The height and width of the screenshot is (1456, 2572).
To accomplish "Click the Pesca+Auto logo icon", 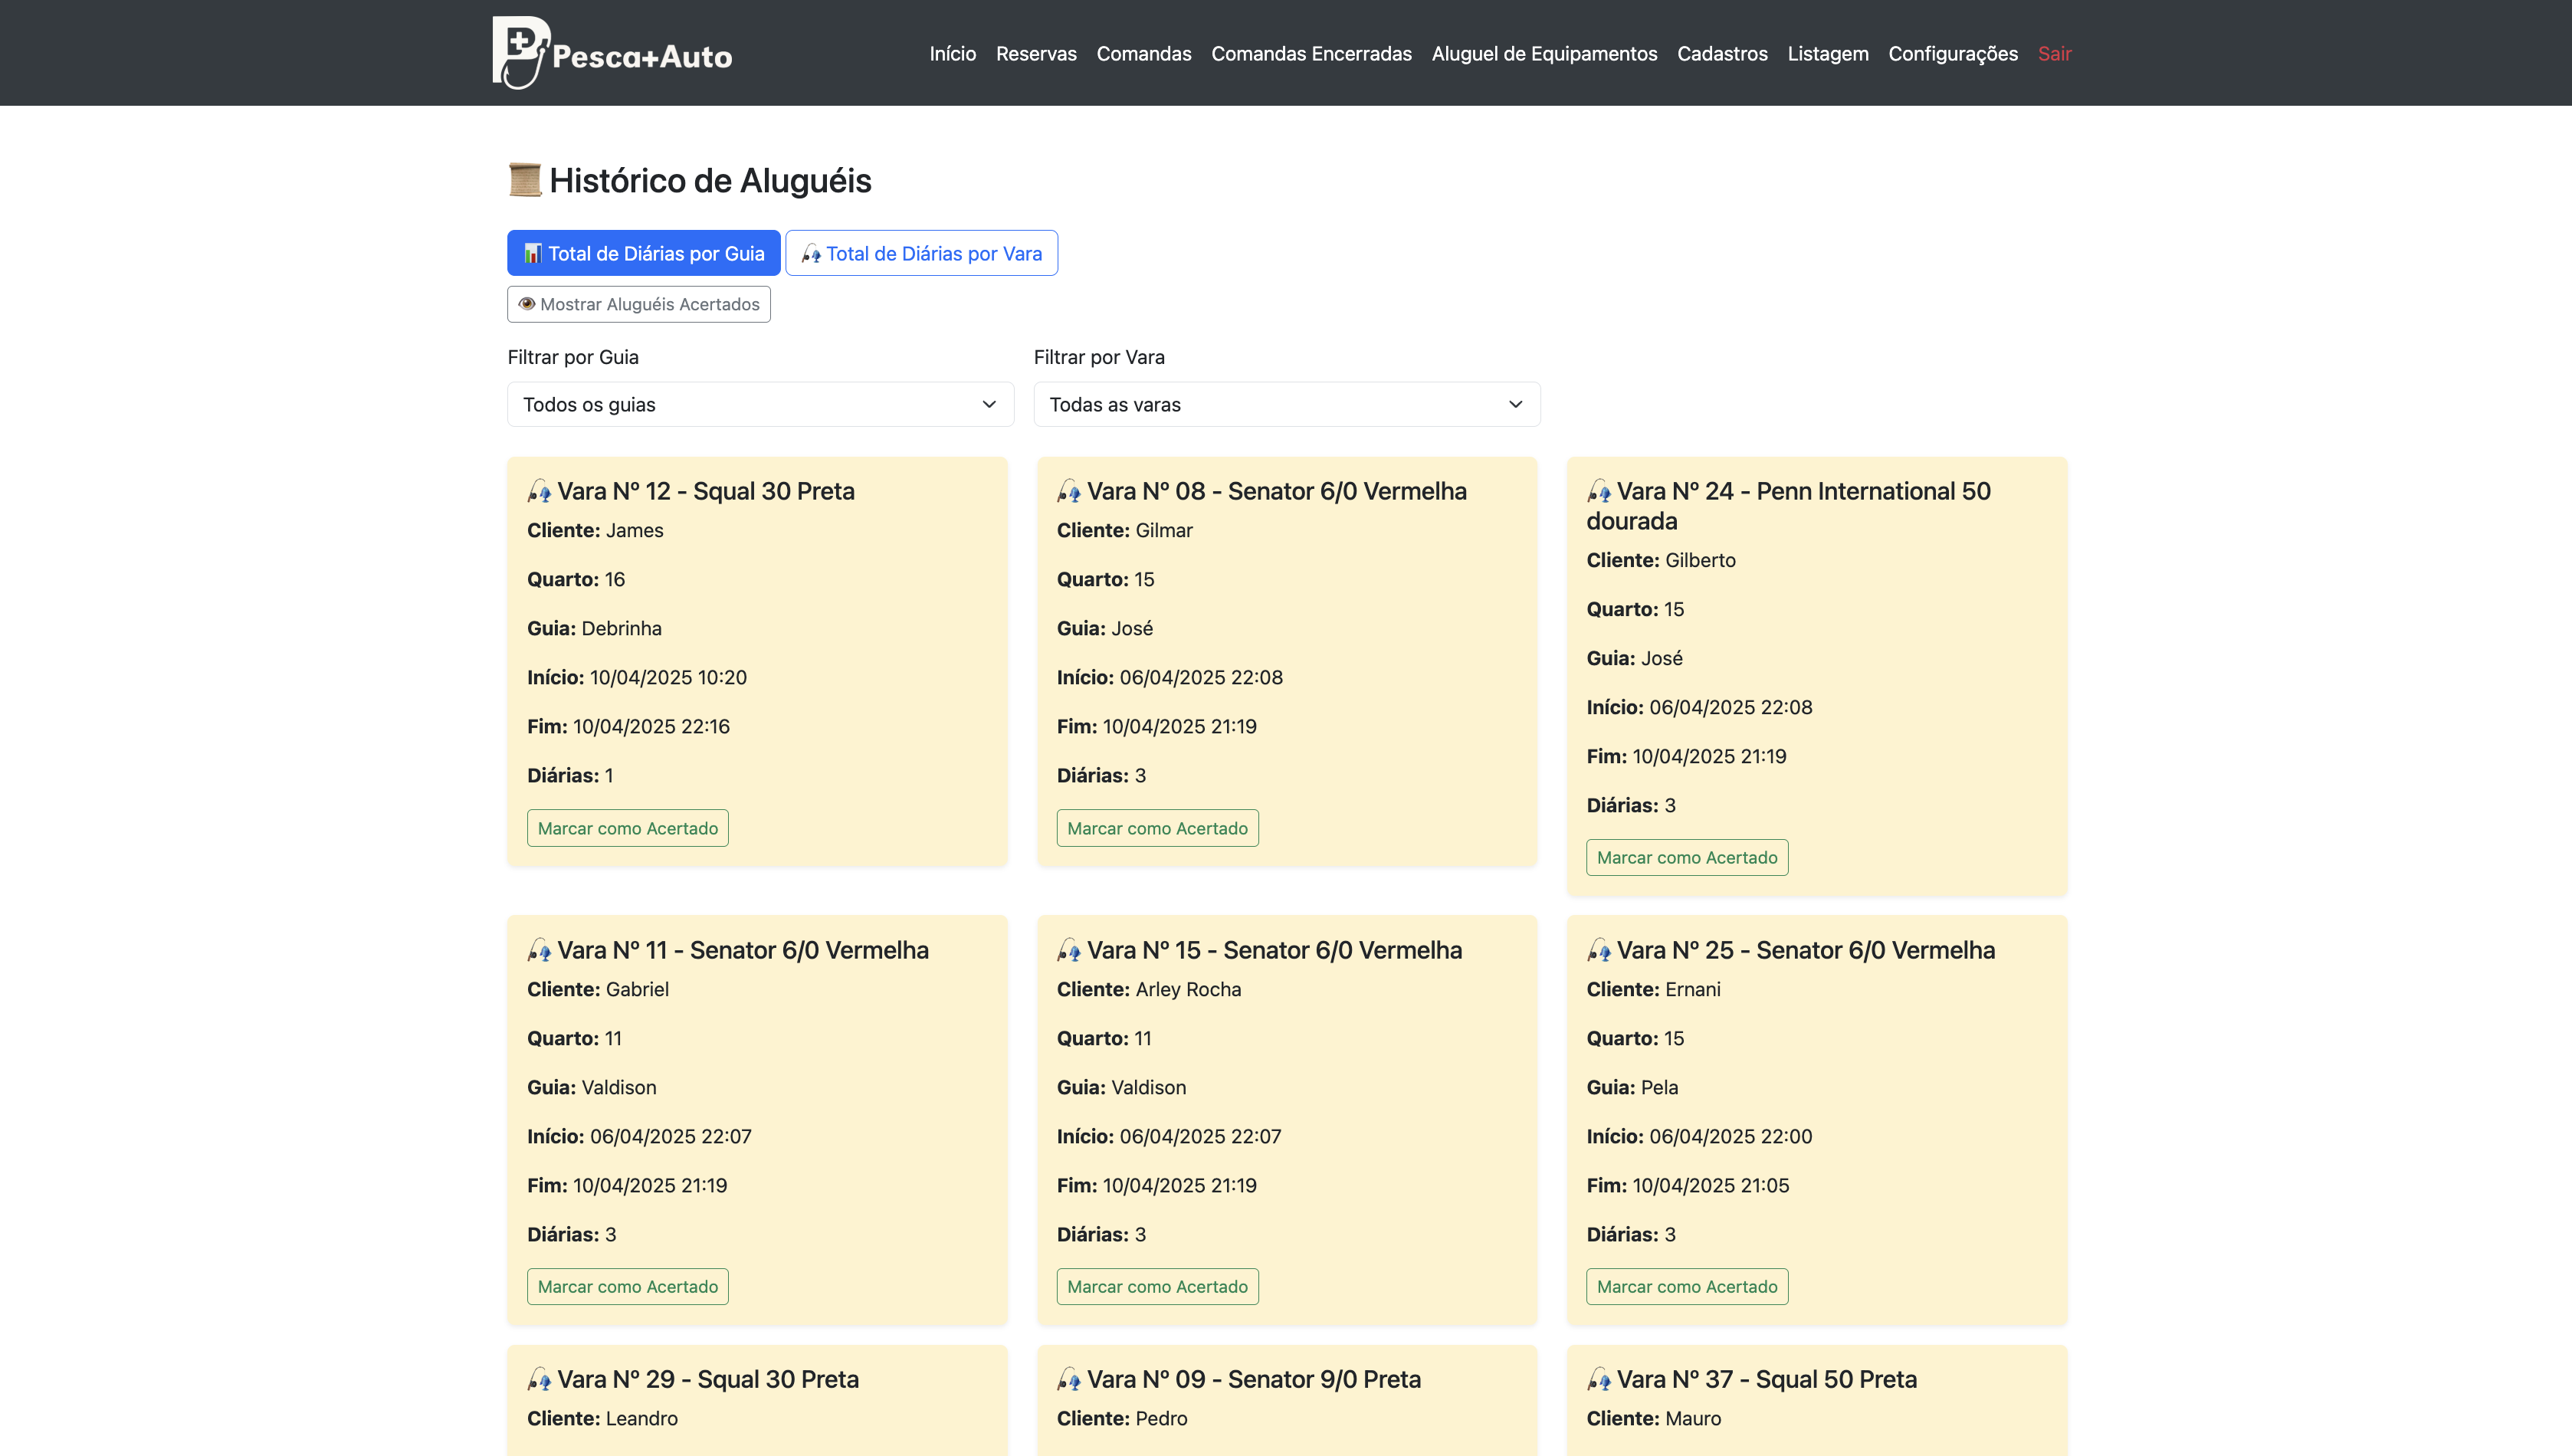I will (520, 52).
